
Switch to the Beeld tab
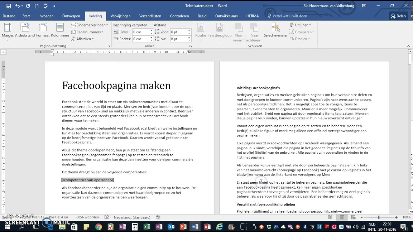click(x=202, y=16)
